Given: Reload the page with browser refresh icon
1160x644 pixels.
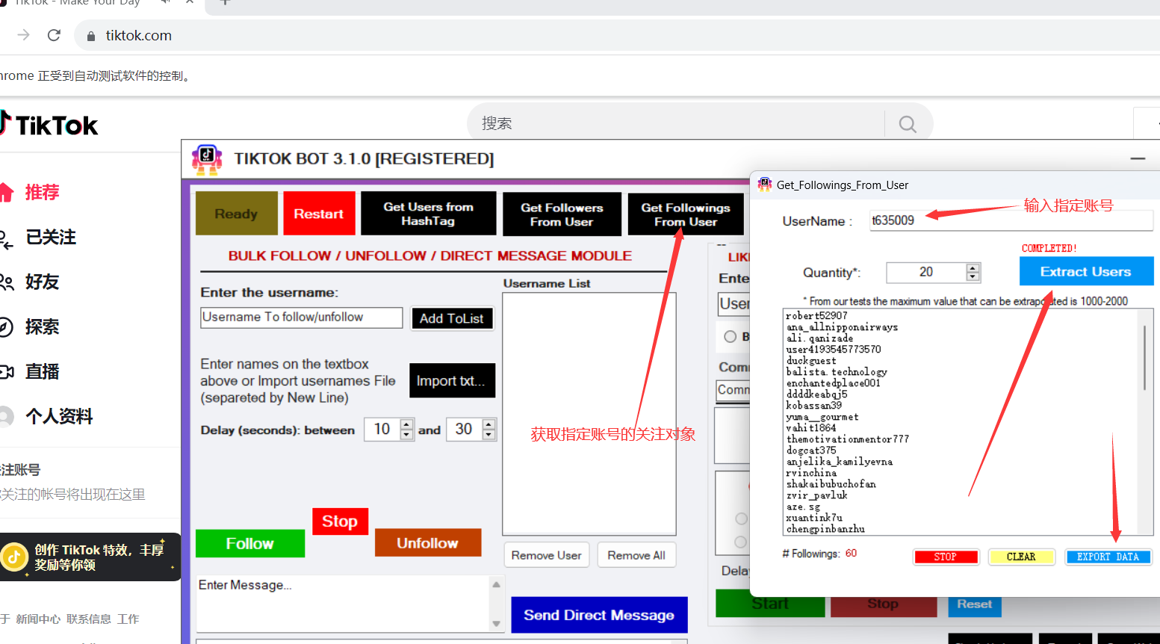Looking at the screenshot, I should [54, 35].
